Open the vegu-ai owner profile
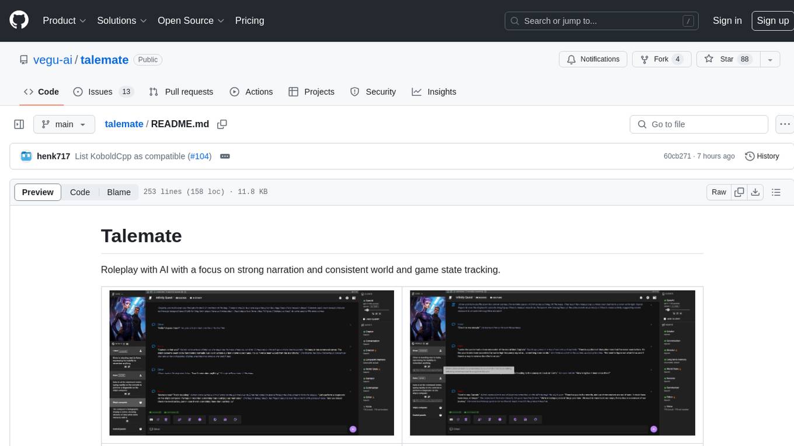794x446 pixels. click(x=53, y=60)
